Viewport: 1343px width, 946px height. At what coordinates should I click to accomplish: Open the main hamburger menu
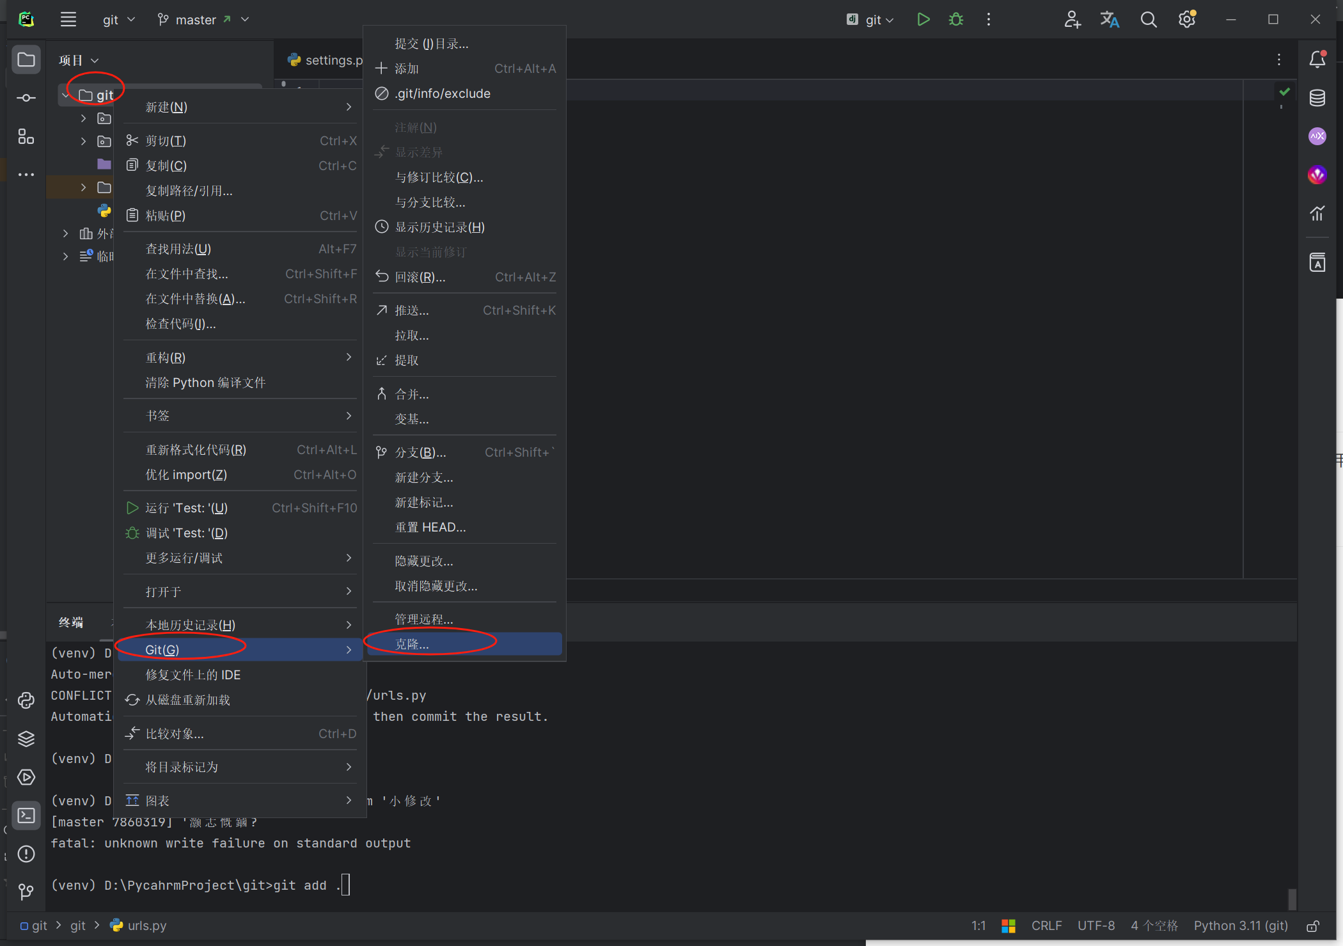[68, 20]
